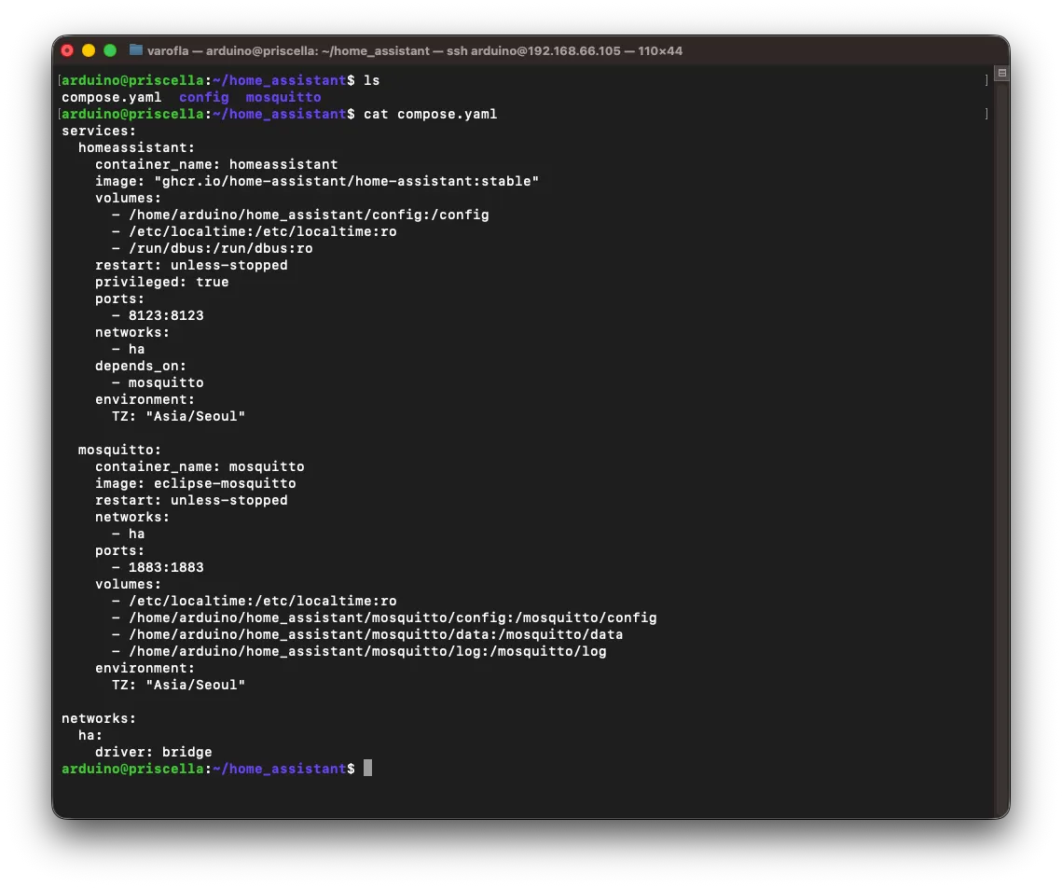Click the mosquitto/config volume mapping line
Viewport: 1062px width, 888px height.
384,617
